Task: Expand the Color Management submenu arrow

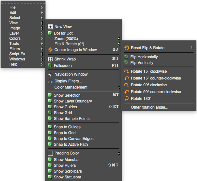Action: tap(118, 87)
